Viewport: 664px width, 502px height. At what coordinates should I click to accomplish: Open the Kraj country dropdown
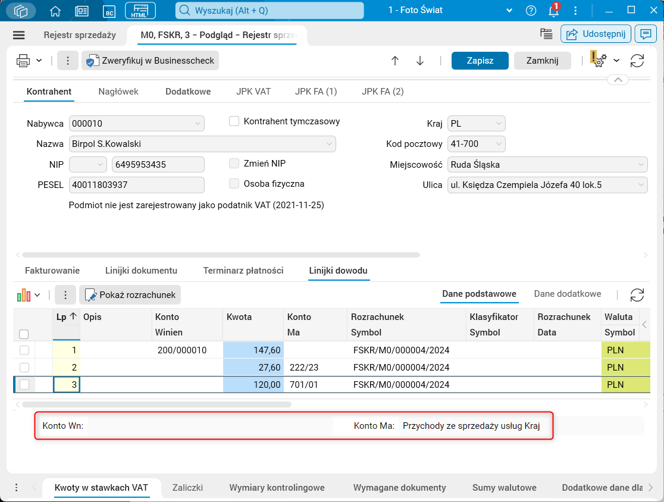pos(498,124)
